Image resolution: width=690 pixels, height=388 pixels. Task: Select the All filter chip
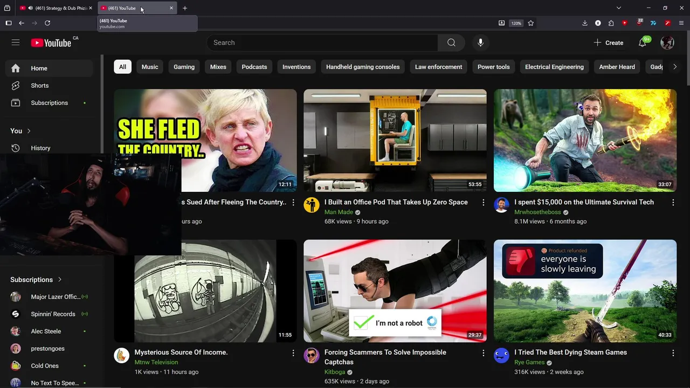[x=122, y=67]
